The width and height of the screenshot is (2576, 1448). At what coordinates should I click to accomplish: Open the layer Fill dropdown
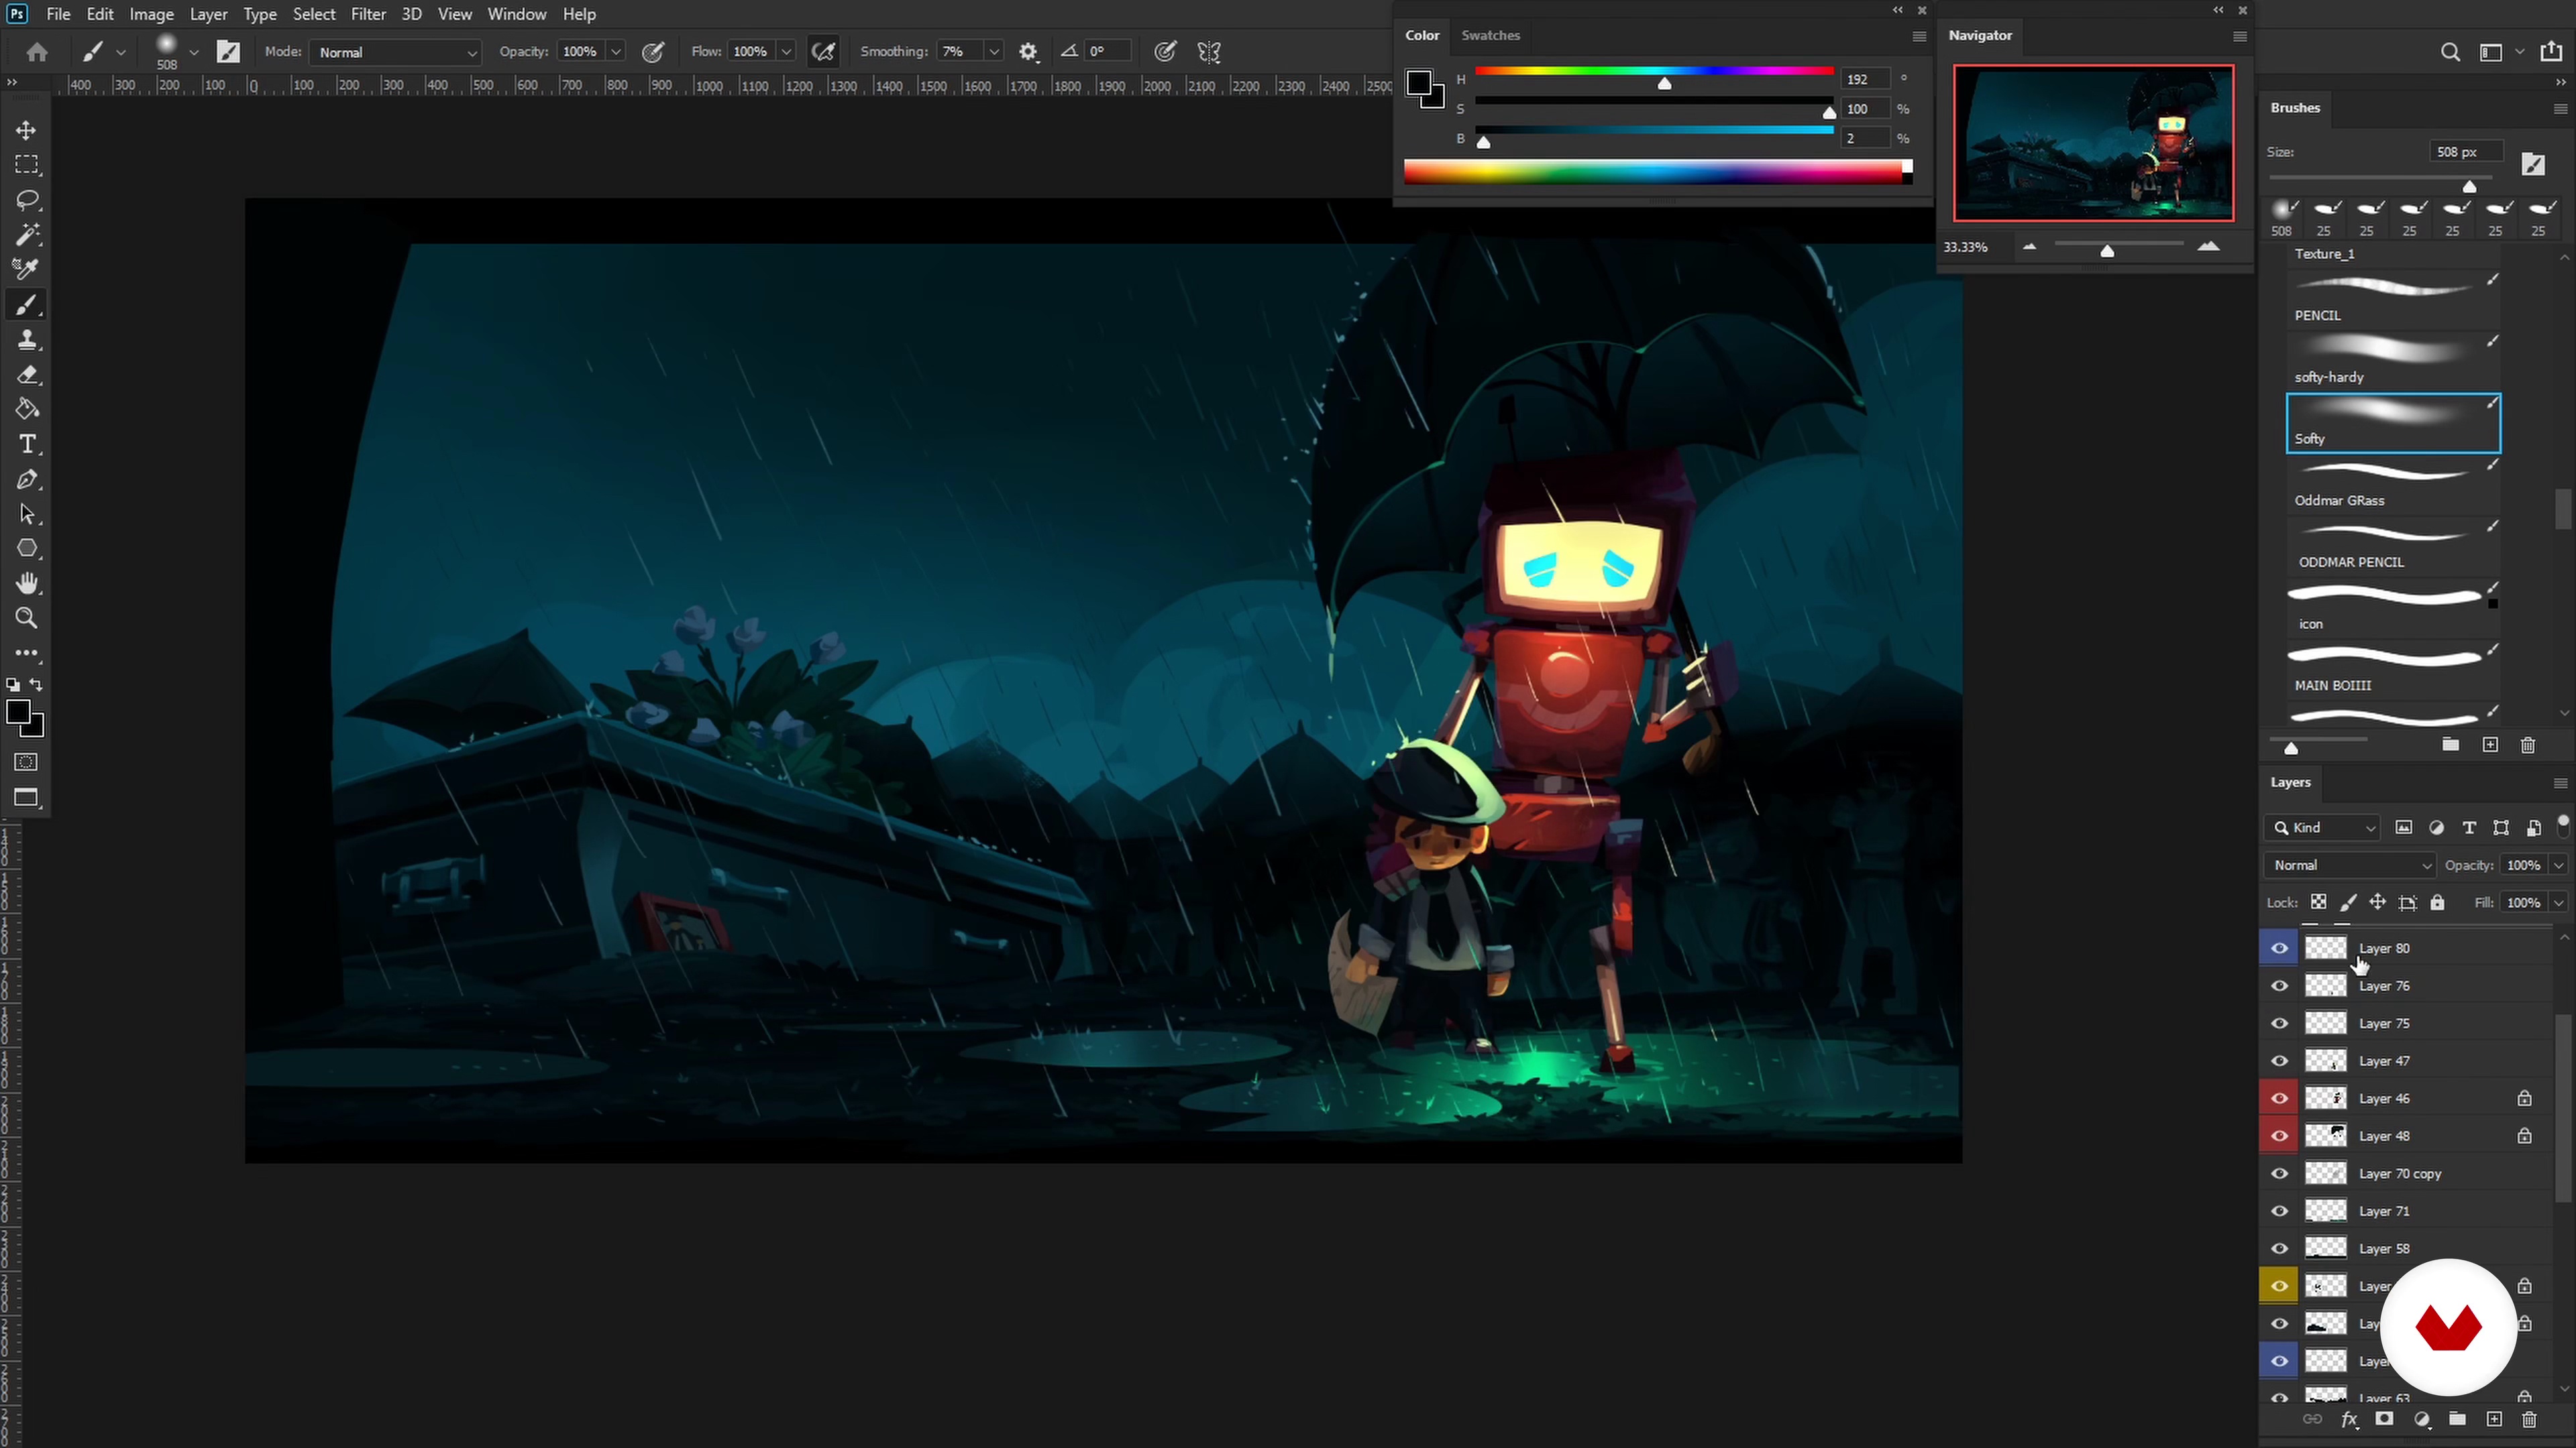tap(2558, 902)
